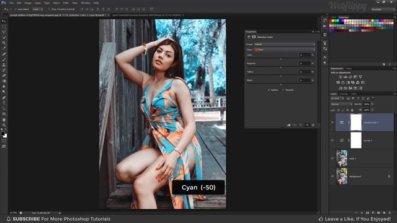Select the Eraser tool
Viewport: 397px width, 223px height.
pyautogui.click(x=4, y=76)
